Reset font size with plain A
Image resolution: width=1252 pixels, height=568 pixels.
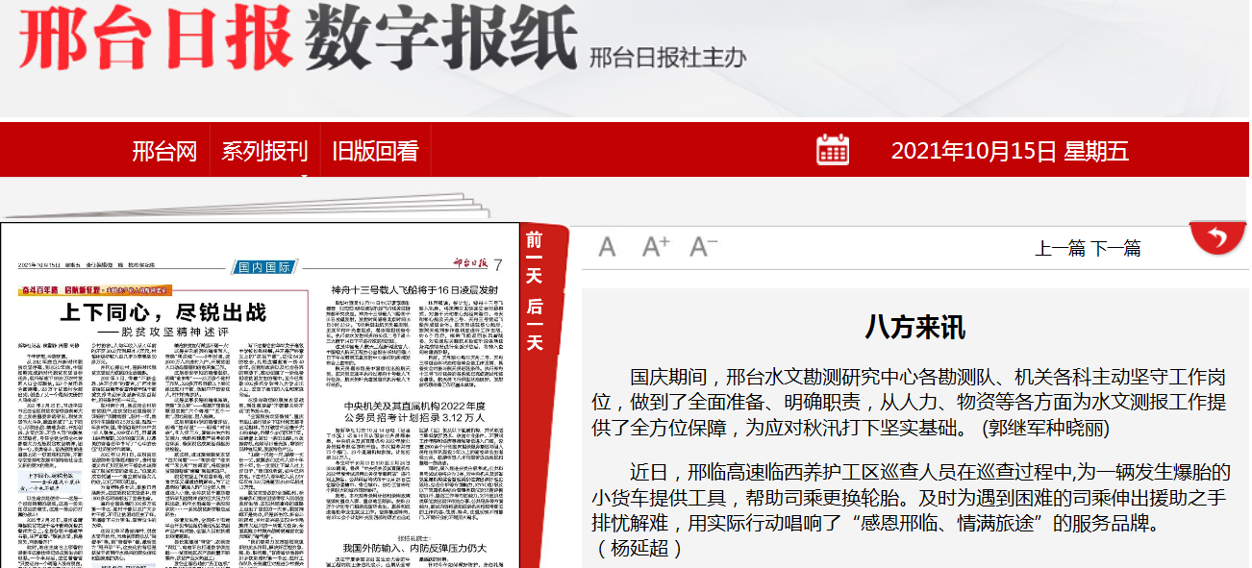point(607,248)
